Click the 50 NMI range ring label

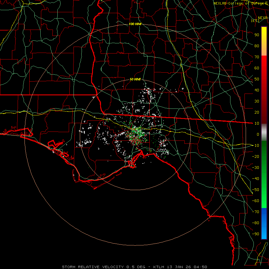(x=135, y=79)
